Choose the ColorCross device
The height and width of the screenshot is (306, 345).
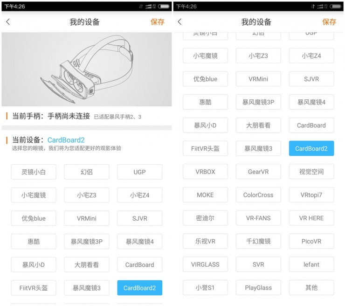(x=258, y=195)
